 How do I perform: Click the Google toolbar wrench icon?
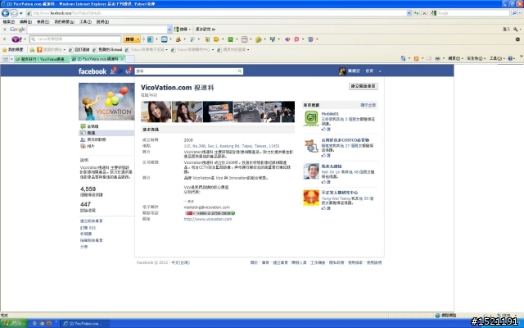tap(516, 30)
